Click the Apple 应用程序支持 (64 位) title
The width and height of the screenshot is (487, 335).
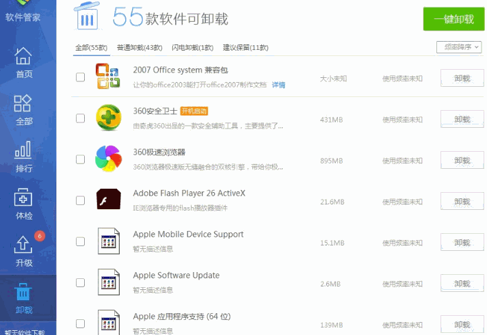(x=182, y=317)
